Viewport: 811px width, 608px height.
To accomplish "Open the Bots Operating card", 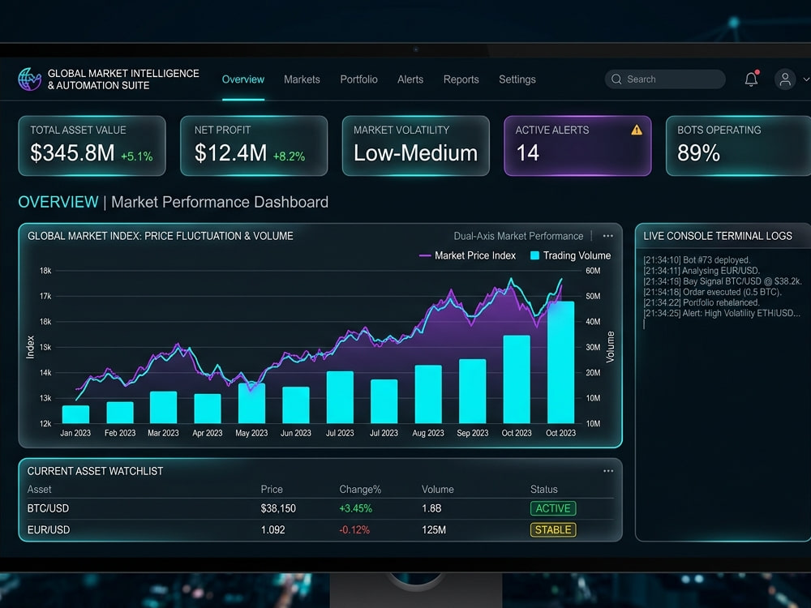I will click(x=739, y=146).
